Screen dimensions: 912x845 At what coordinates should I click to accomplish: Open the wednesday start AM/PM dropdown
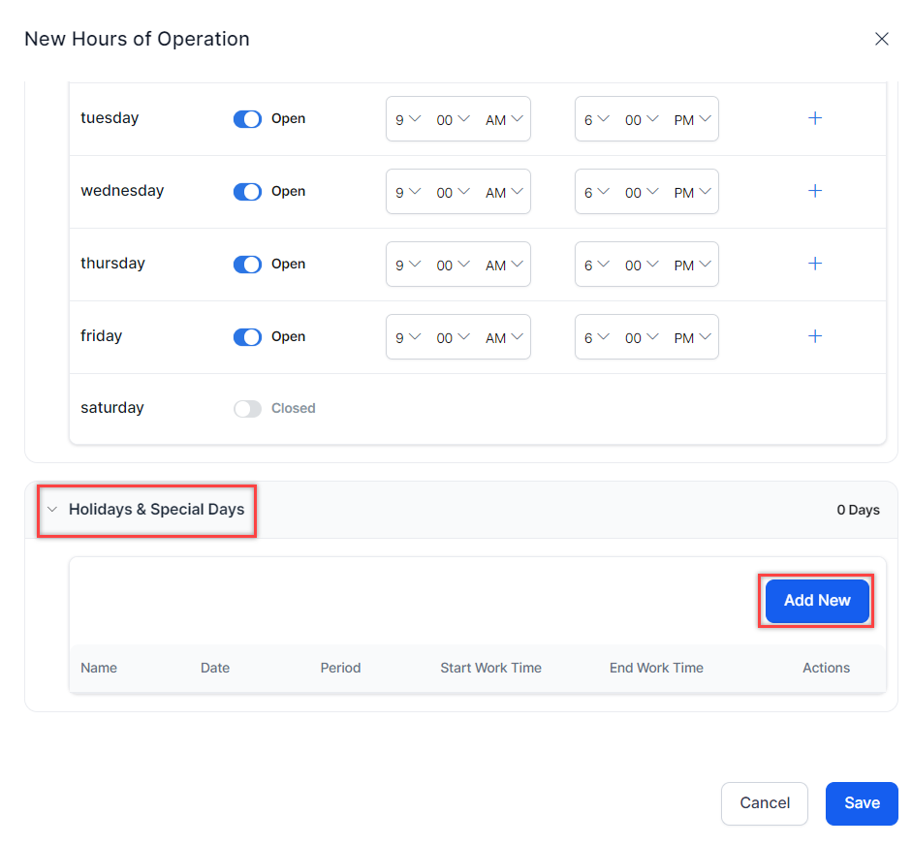[x=504, y=192]
